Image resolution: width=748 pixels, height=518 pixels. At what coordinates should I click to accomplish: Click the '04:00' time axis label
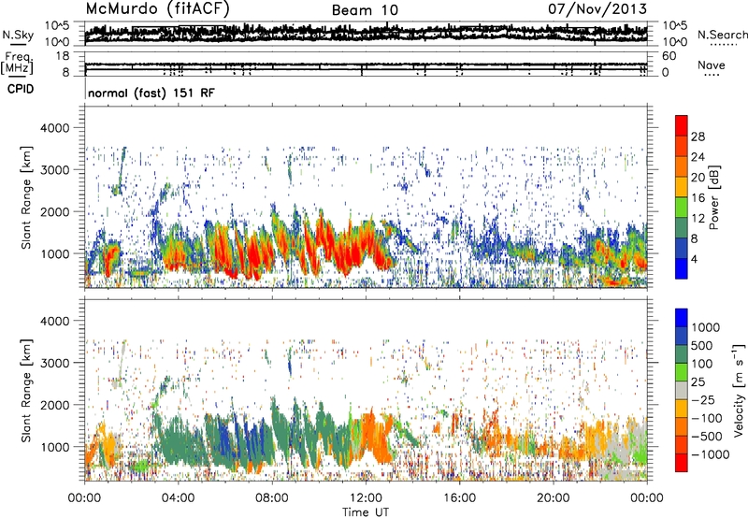click(179, 497)
